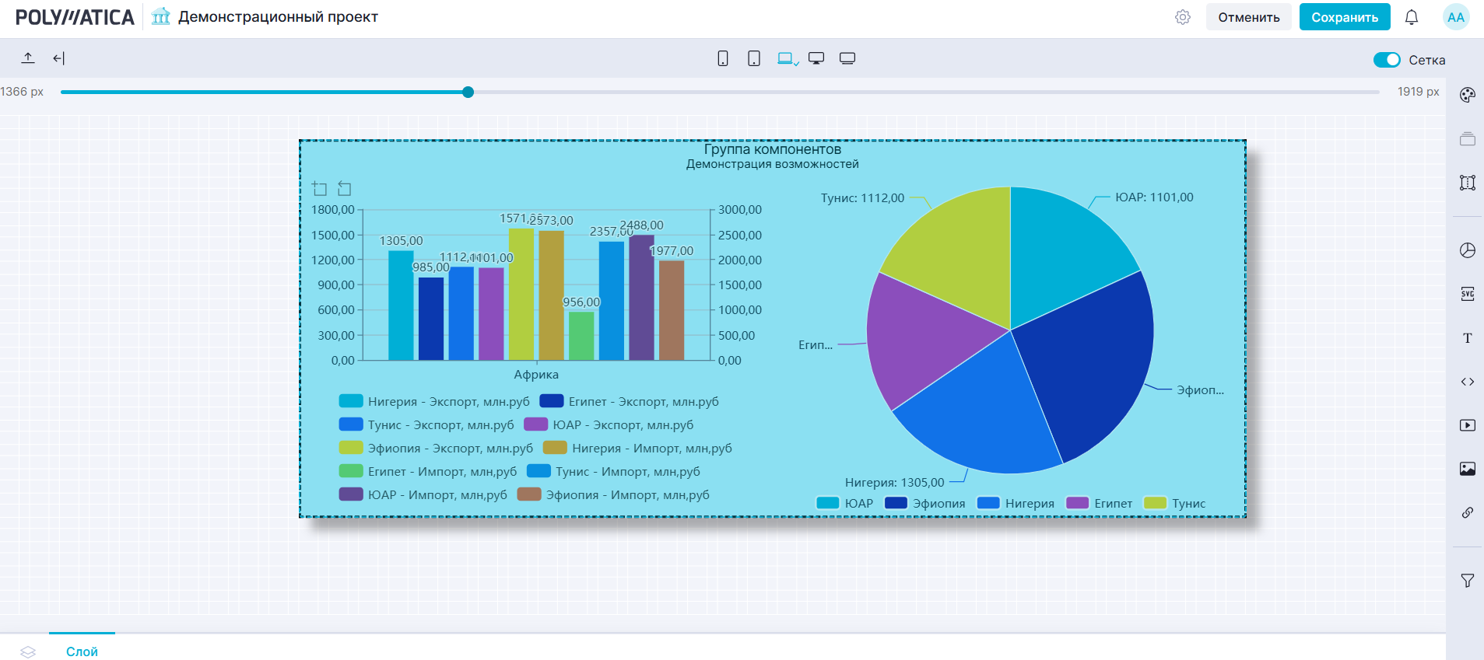Add a chart widget from sidebar
The height and width of the screenshot is (660, 1484).
click(1467, 250)
